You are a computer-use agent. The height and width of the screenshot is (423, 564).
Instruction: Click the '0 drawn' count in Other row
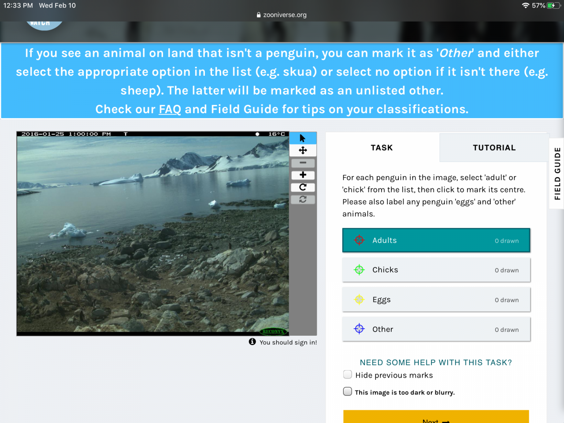(507, 330)
